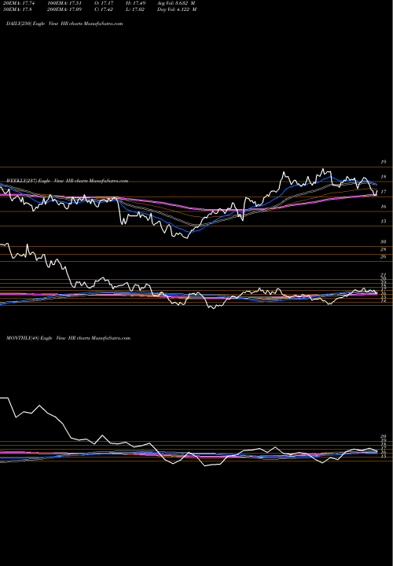
Task: Click the DAILY(250) Eagle View chart title
Action: pyautogui.click(x=64, y=24)
